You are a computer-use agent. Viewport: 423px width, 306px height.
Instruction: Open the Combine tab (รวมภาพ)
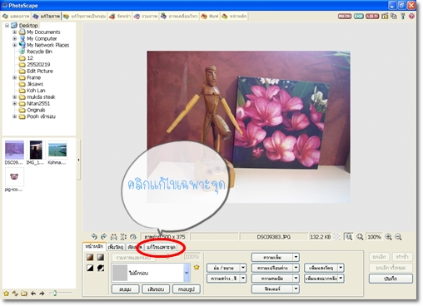coord(146,16)
